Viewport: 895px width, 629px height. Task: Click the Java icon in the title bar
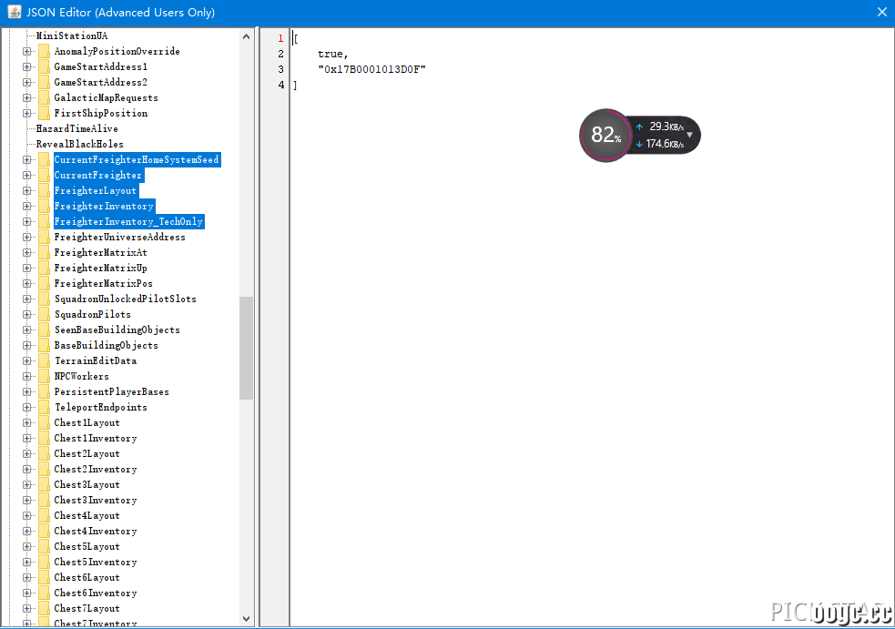15,12
